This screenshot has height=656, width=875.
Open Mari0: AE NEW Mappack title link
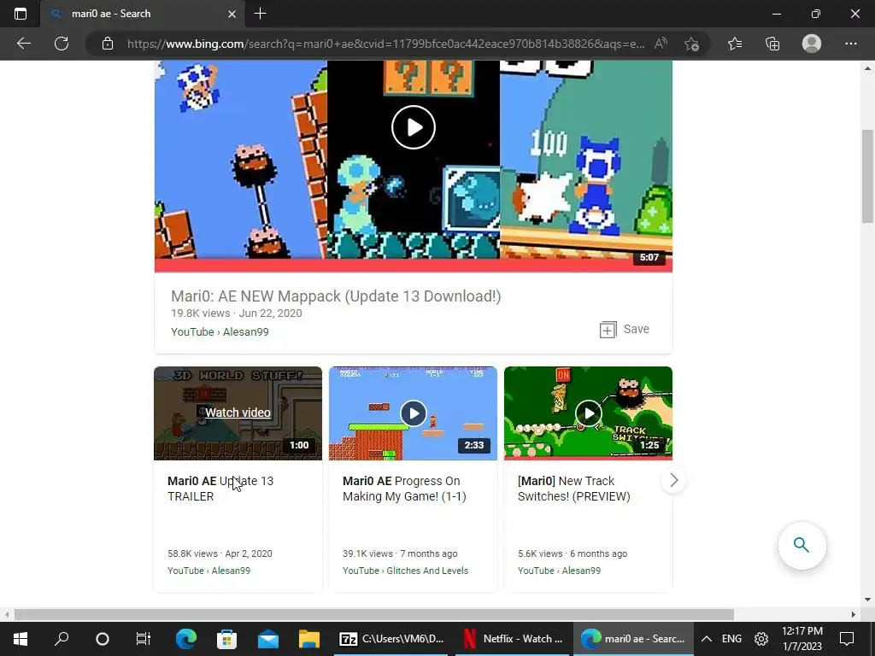[336, 296]
